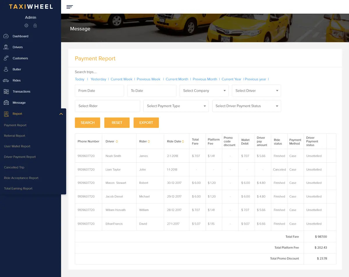
Task: Filter trips by Yesterday
Action: [98, 79]
